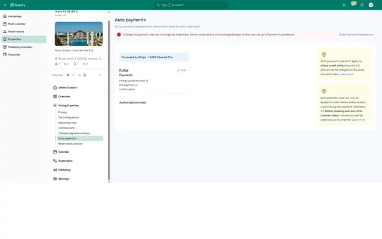Open Reservation policies
The height and width of the screenshot is (239, 382).
[x=70, y=143]
